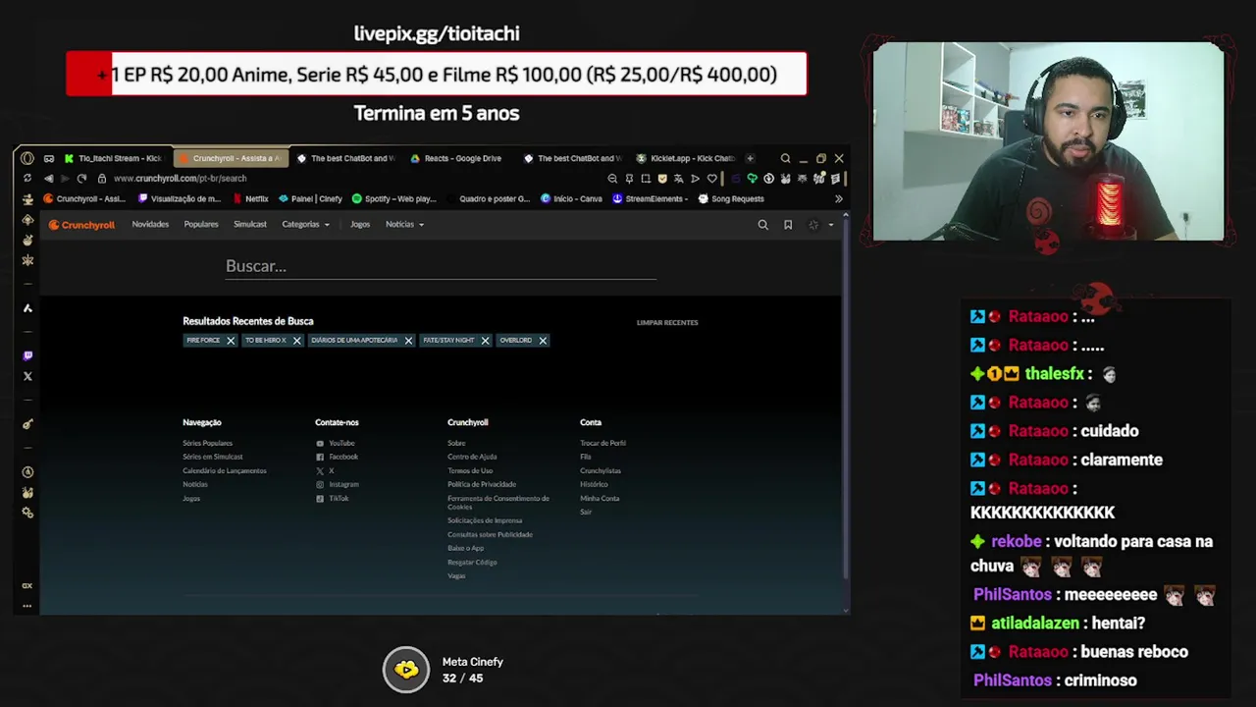
Task: Click the browser reload button
Action: click(81, 179)
